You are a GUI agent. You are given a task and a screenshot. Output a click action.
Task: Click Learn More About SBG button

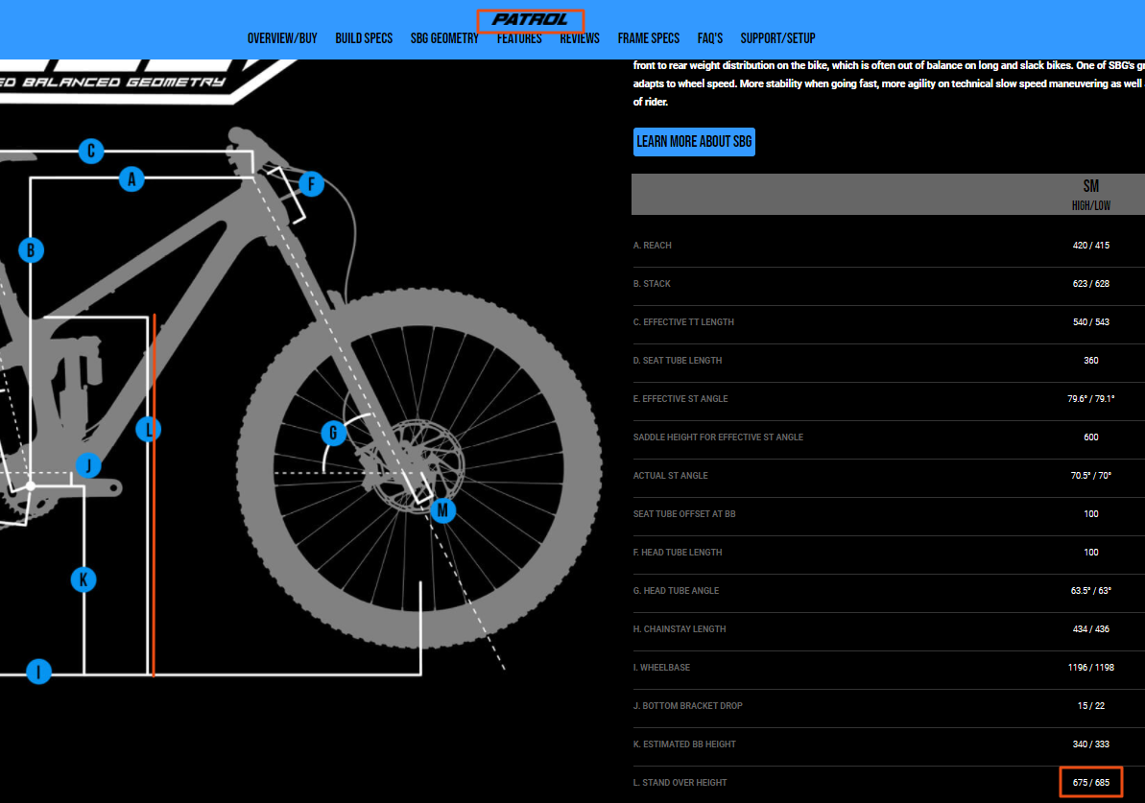tap(694, 142)
